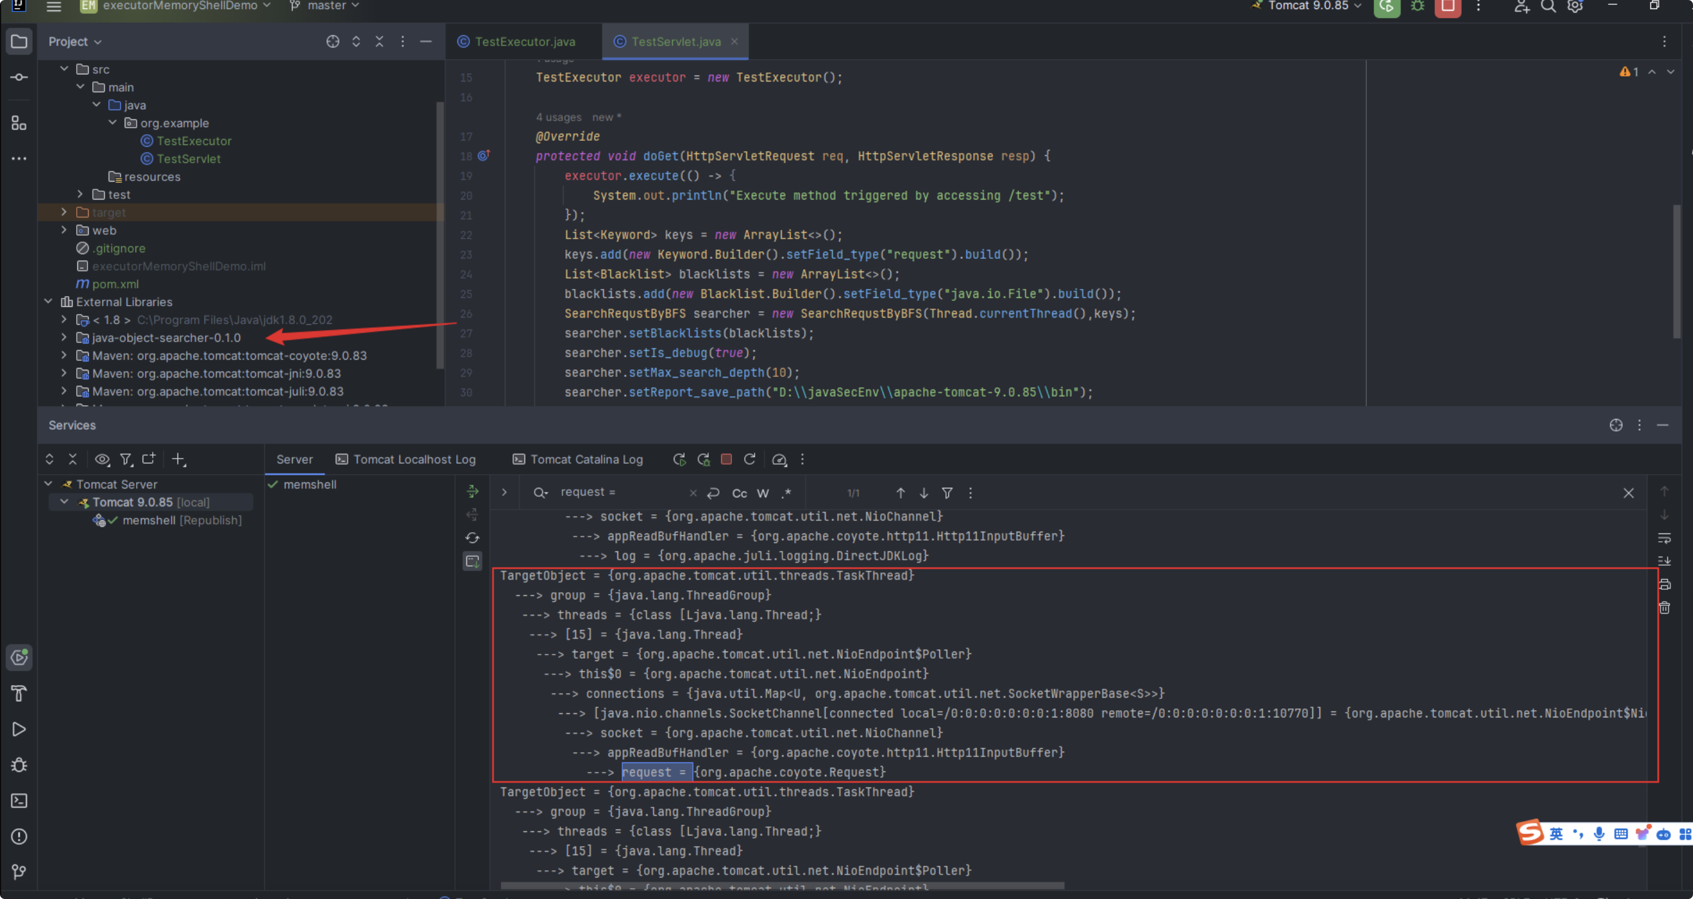Collapse all in Project panel
This screenshot has width=1693, height=899.
[379, 41]
